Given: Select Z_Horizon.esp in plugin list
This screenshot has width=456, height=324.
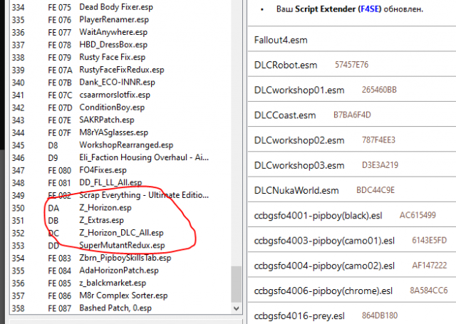Looking at the screenshot, I should tap(105, 208).
